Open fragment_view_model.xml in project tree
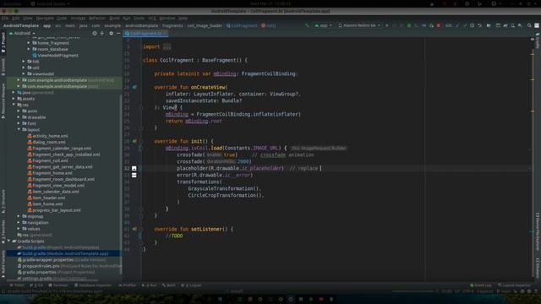This screenshot has width=541, height=304. coord(56,186)
